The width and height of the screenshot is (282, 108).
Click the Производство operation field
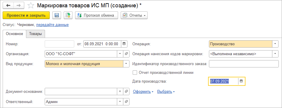pyautogui.click(x=241, y=44)
